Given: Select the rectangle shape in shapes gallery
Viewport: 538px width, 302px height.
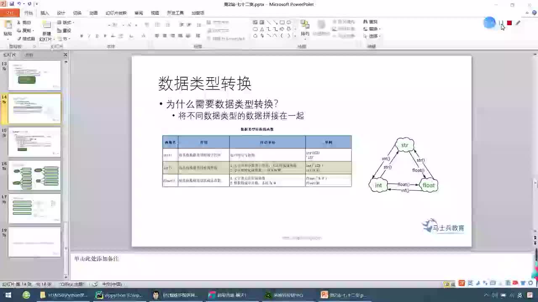Looking at the screenshot, I should coord(282,23).
